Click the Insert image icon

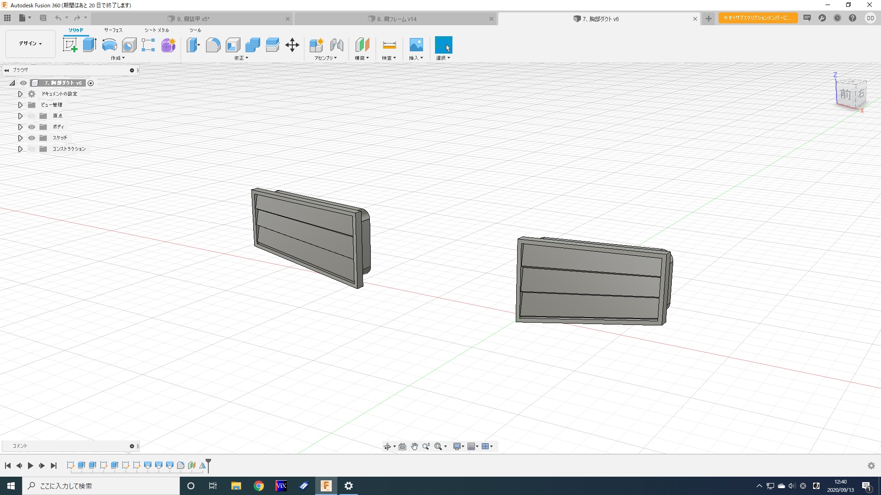click(x=416, y=45)
